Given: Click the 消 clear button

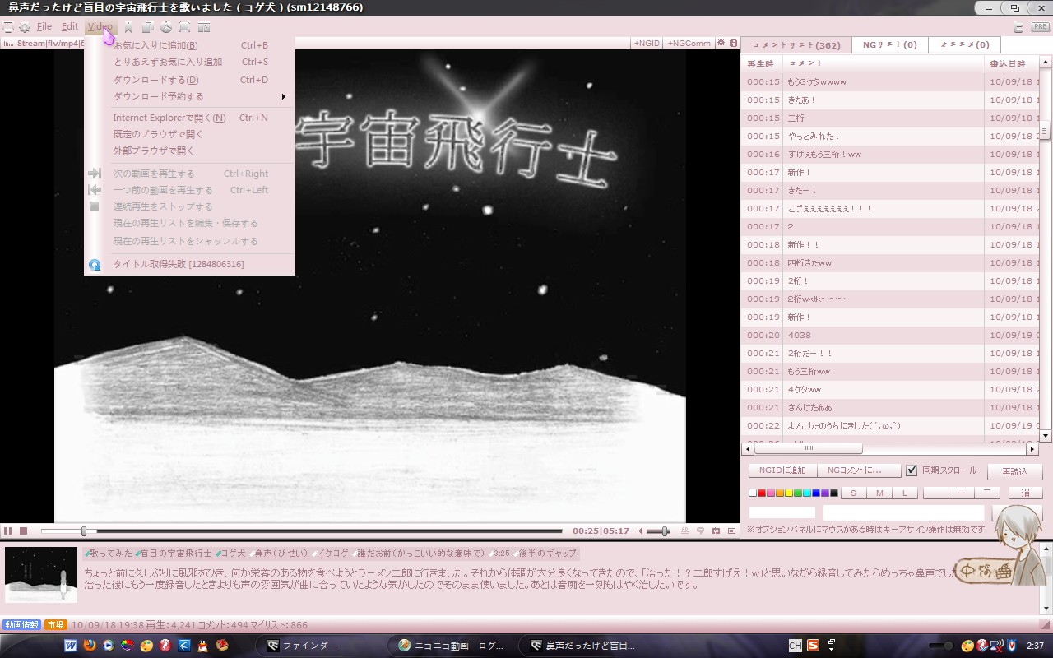Looking at the screenshot, I should click(1025, 493).
